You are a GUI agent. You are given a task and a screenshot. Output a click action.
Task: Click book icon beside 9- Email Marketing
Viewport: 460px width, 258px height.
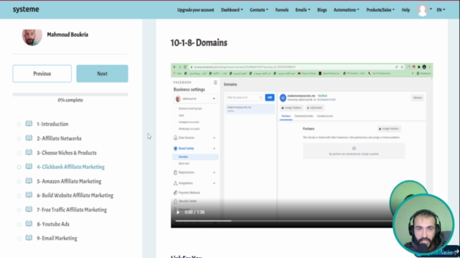pos(29,238)
